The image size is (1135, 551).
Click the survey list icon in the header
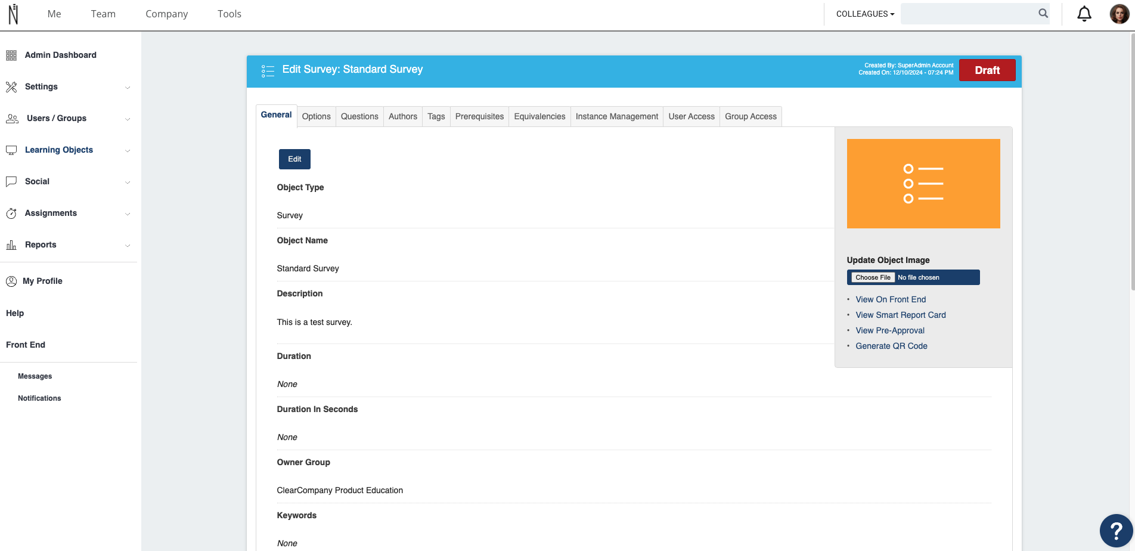coord(268,71)
